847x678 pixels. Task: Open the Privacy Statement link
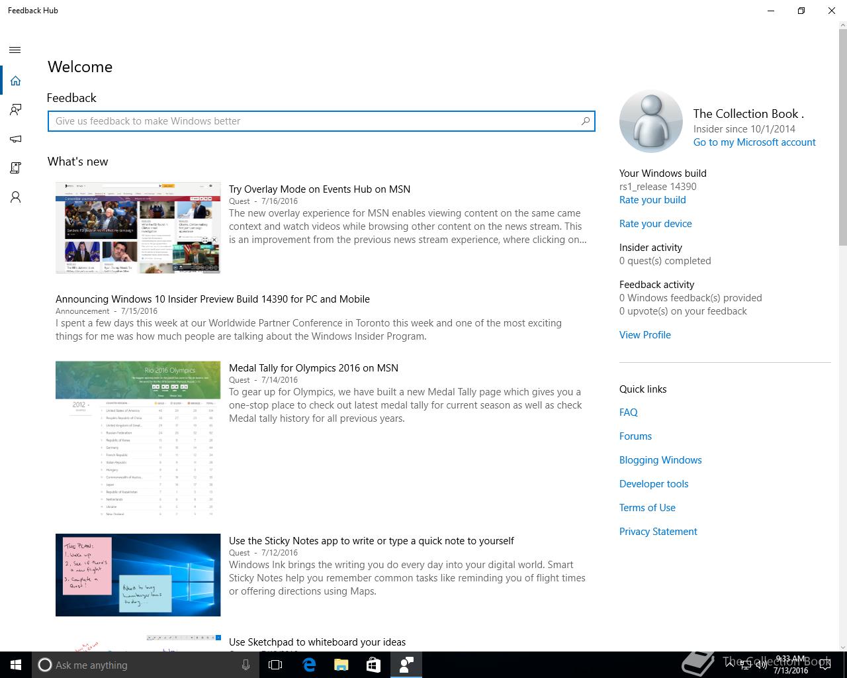658,532
